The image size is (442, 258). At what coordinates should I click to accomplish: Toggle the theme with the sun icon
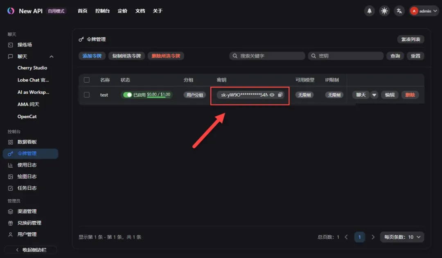point(384,11)
